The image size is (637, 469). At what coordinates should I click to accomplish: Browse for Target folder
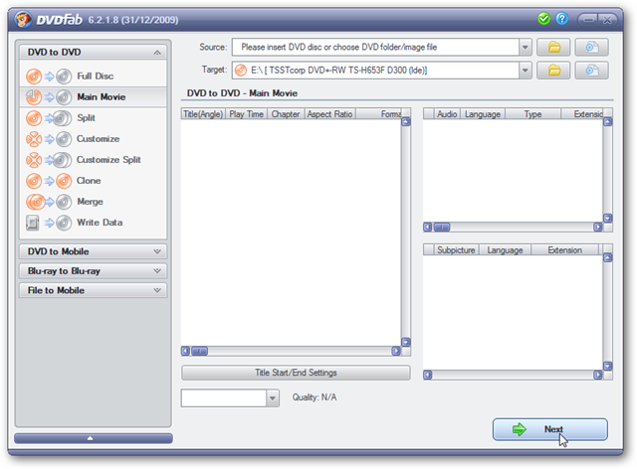point(553,71)
